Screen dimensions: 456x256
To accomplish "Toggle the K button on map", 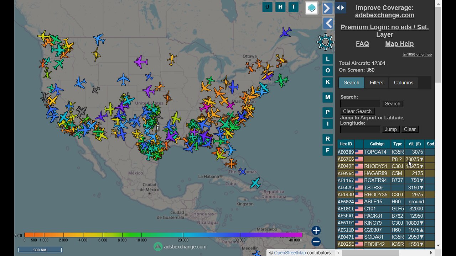I will pos(328,82).
